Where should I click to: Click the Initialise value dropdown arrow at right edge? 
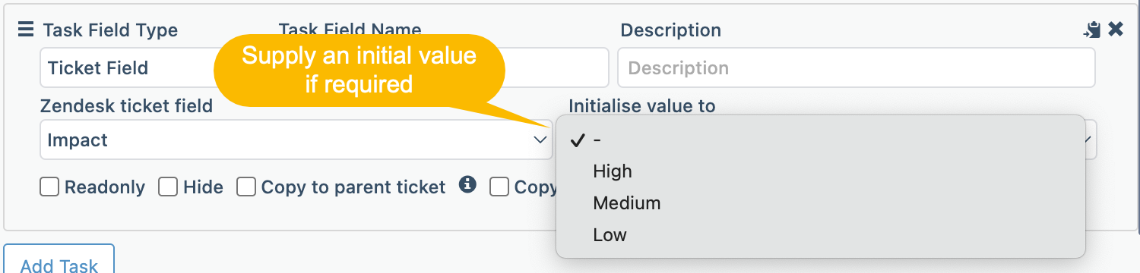click(1091, 140)
